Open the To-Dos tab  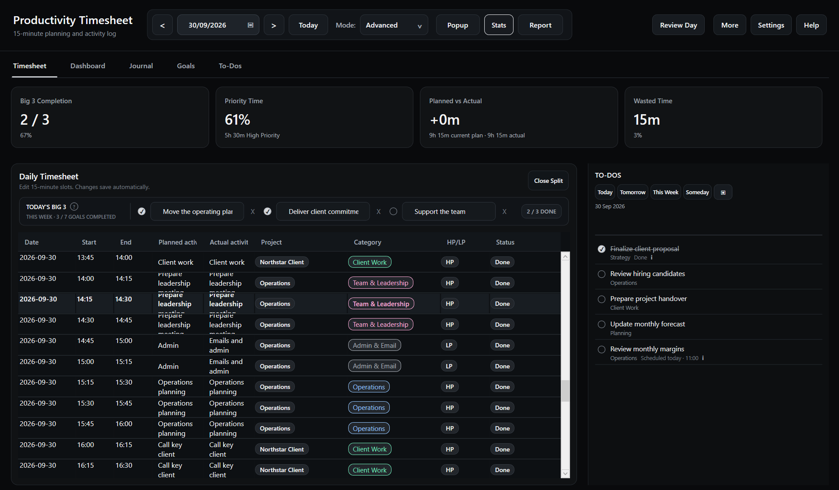click(x=230, y=66)
